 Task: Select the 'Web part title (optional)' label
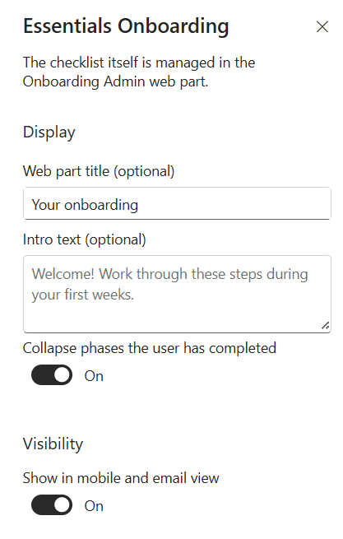(99, 171)
